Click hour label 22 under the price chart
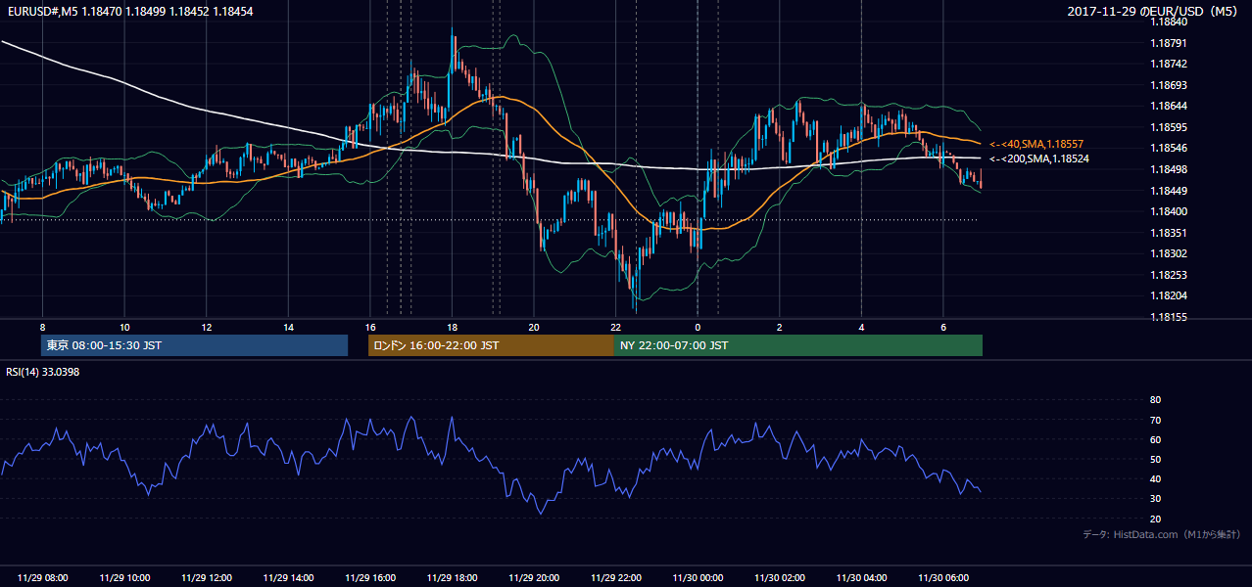 click(615, 327)
